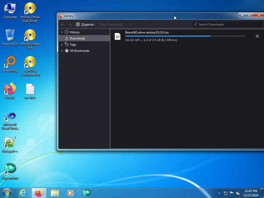Expand the Tags tree node

pyautogui.click(x=62, y=45)
